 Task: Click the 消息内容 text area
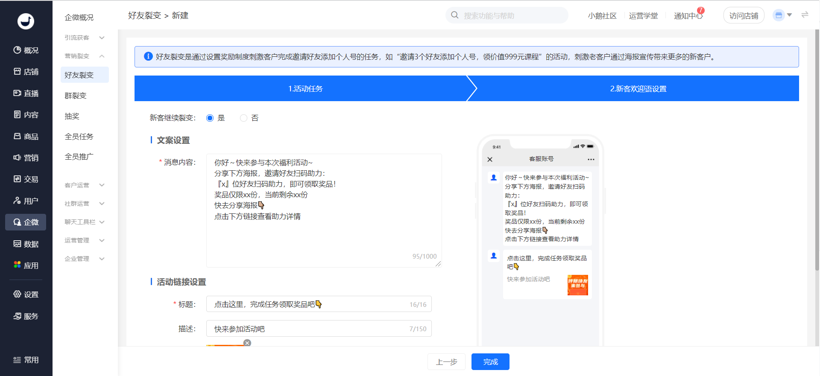point(324,210)
